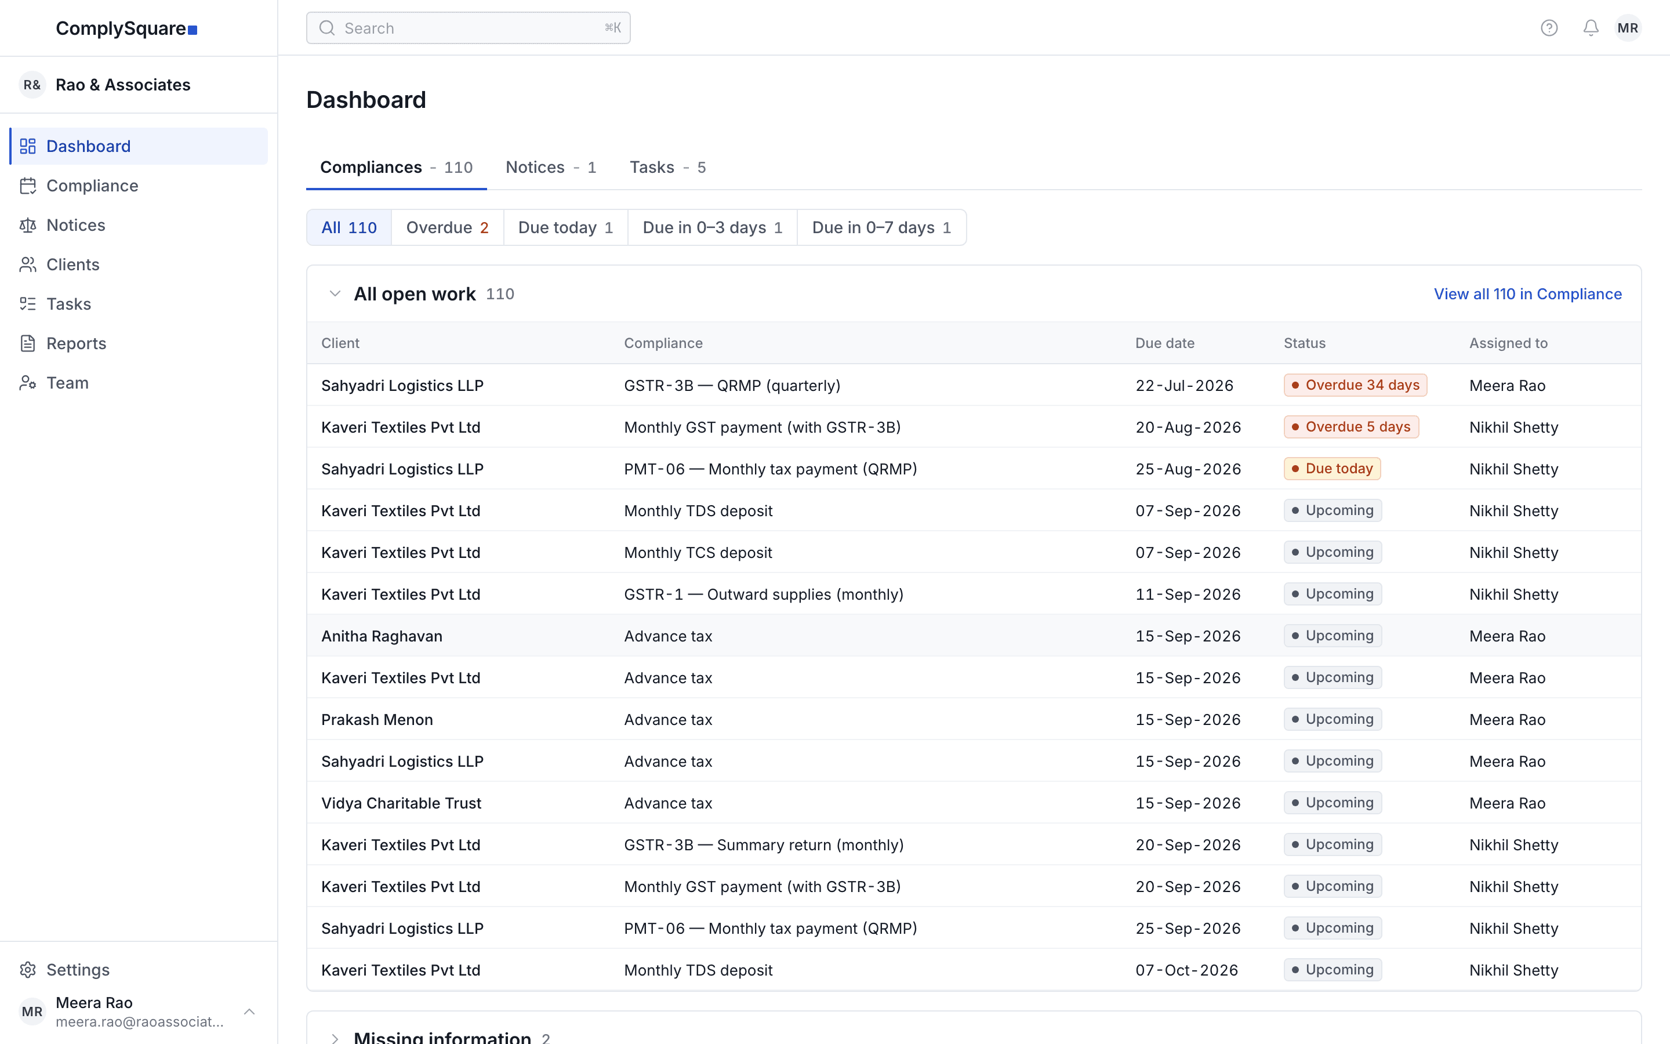The width and height of the screenshot is (1670, 1044).
Task: Open the Overdue 34 days status badge
Action: [x=1355, y=385]
